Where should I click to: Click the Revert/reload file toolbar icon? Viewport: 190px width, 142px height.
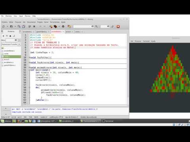pyautogui.click(x=30, y=26)
